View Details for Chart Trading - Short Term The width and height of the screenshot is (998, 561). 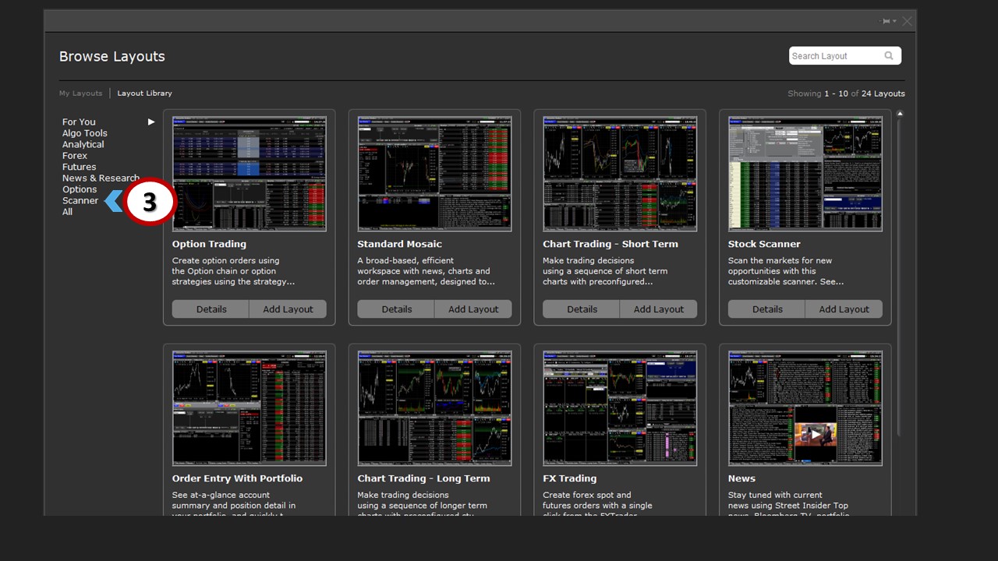(x=582, y=309)
